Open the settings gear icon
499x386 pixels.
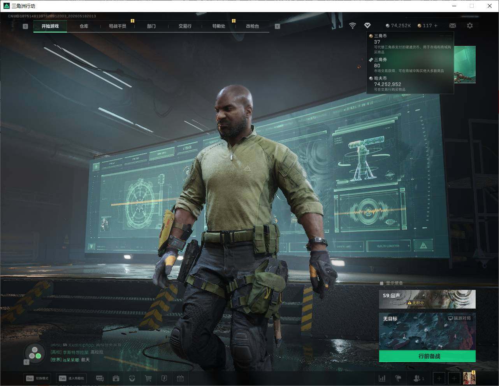[470, 26]
